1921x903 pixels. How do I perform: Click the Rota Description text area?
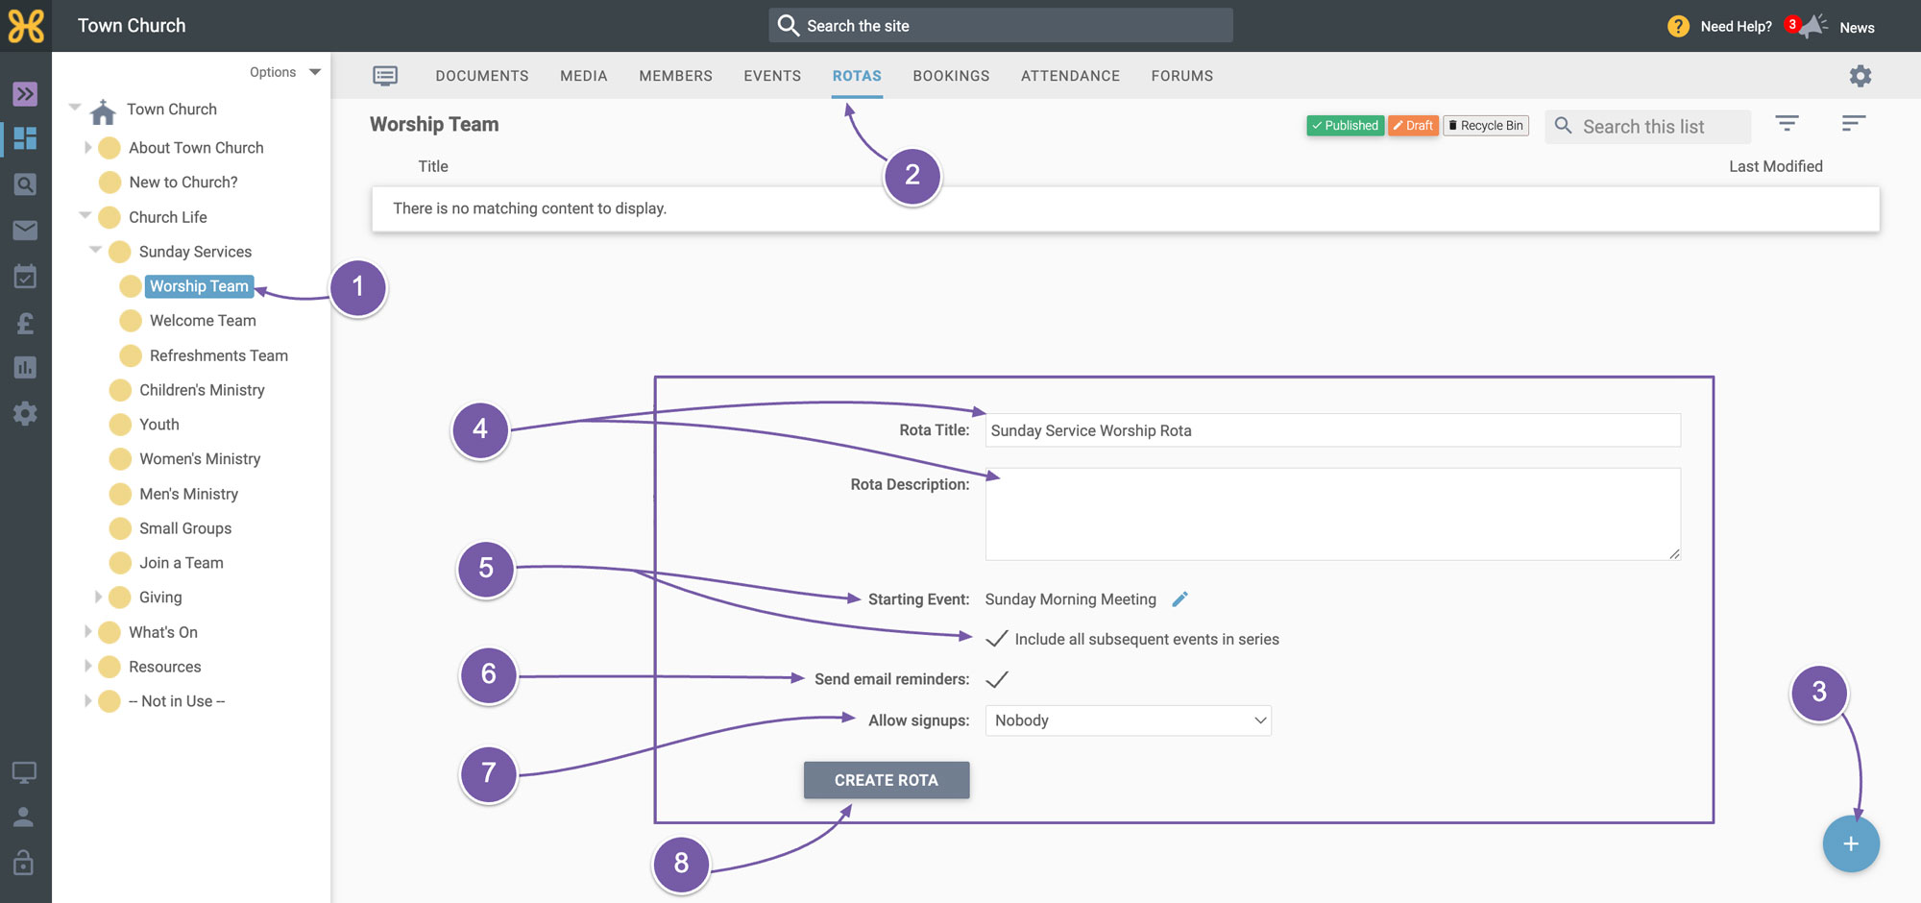1332,514
